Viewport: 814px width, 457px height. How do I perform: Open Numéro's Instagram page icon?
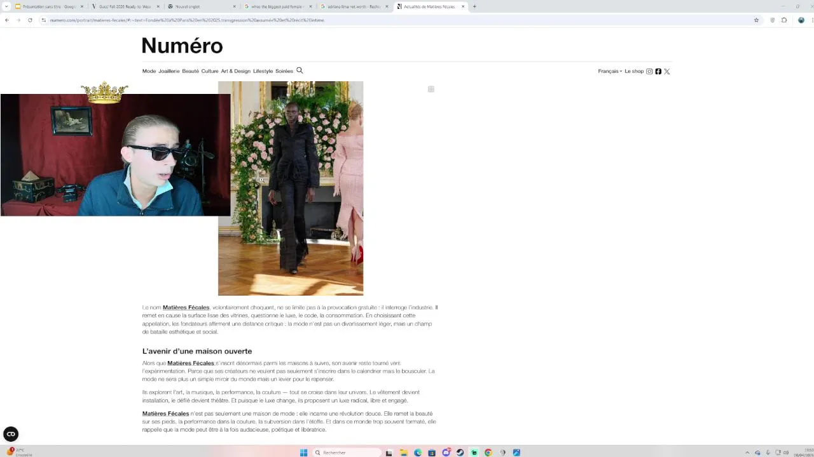tap(649, 71)
